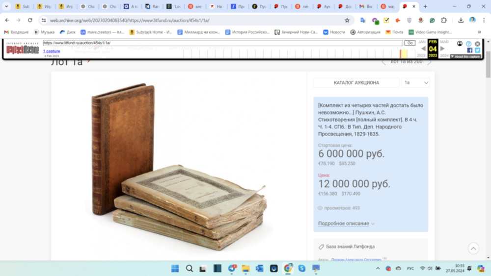The height and width of the screenshot is (276, 491).
Task: Go to next lot arrow
Action: [430, 62]
